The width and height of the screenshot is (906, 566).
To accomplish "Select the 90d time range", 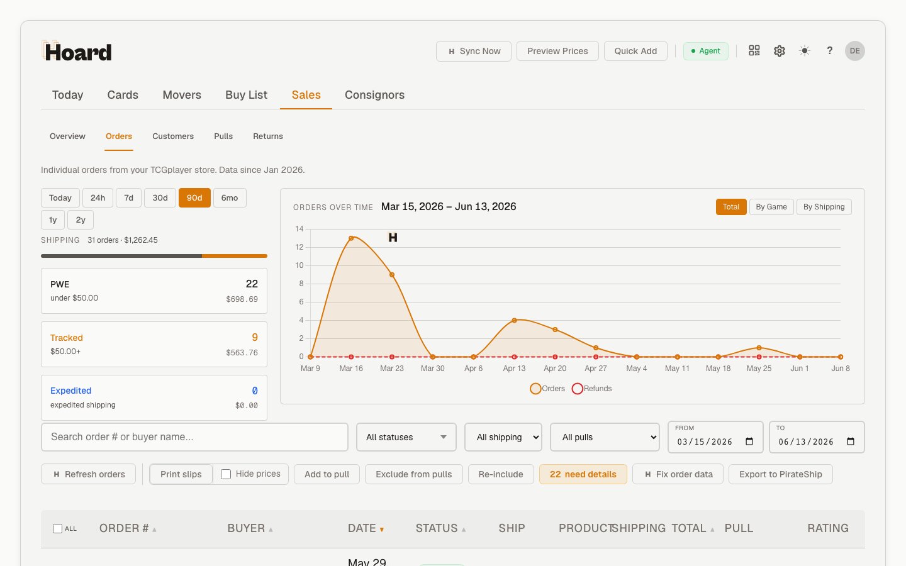I will click(194, 197).
